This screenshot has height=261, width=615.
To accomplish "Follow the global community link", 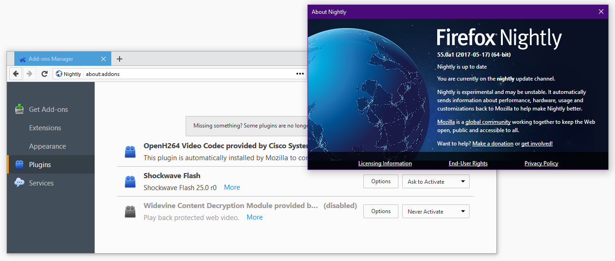I will 488,122.
